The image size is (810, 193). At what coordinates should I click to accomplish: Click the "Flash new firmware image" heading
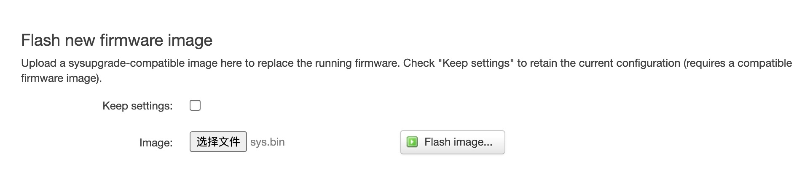click(117, 40)
